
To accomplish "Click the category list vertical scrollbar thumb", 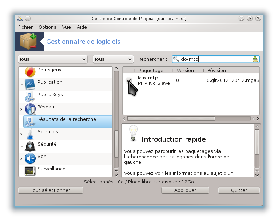I will click(116, 144).
